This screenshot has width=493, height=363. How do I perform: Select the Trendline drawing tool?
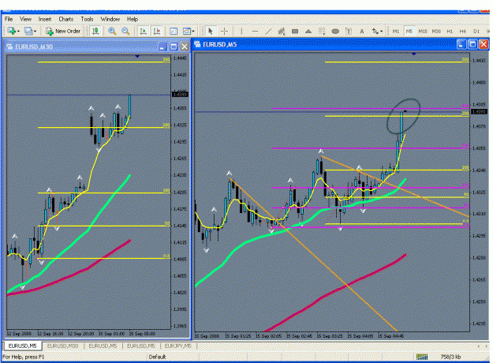pos(268,31)
